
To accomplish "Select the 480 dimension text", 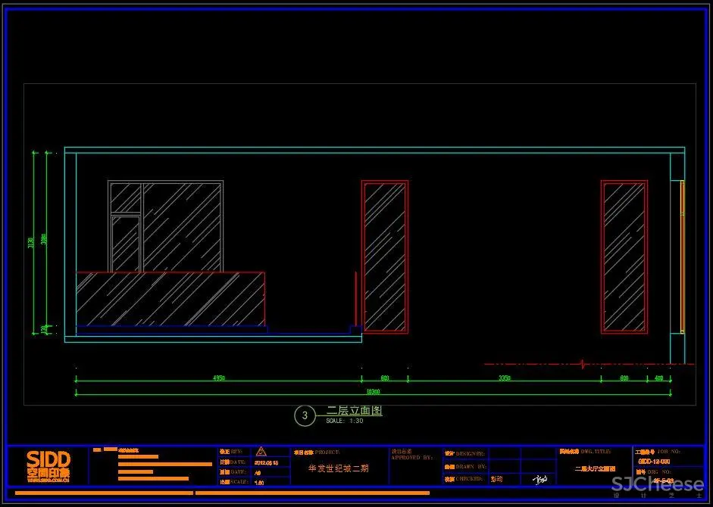I will point(658,377).
